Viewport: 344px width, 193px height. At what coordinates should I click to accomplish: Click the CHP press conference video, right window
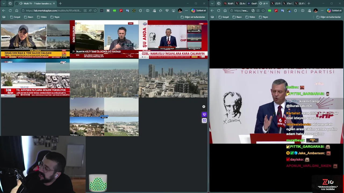pos(276,106)
